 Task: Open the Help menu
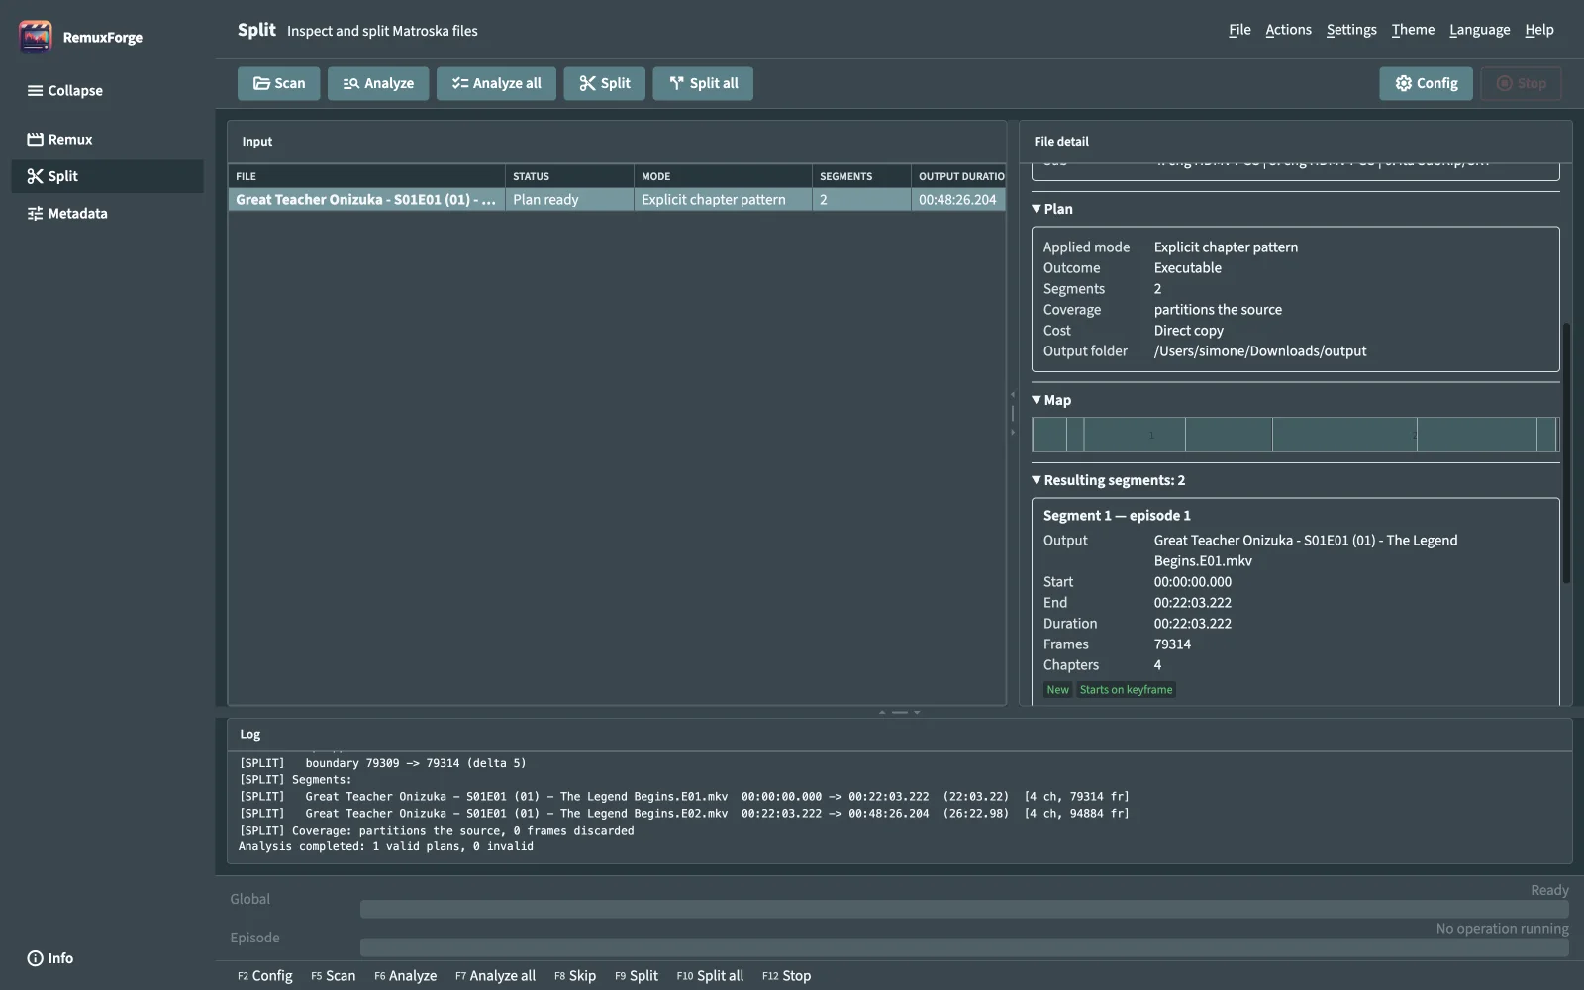click(x=1539, y=30)
